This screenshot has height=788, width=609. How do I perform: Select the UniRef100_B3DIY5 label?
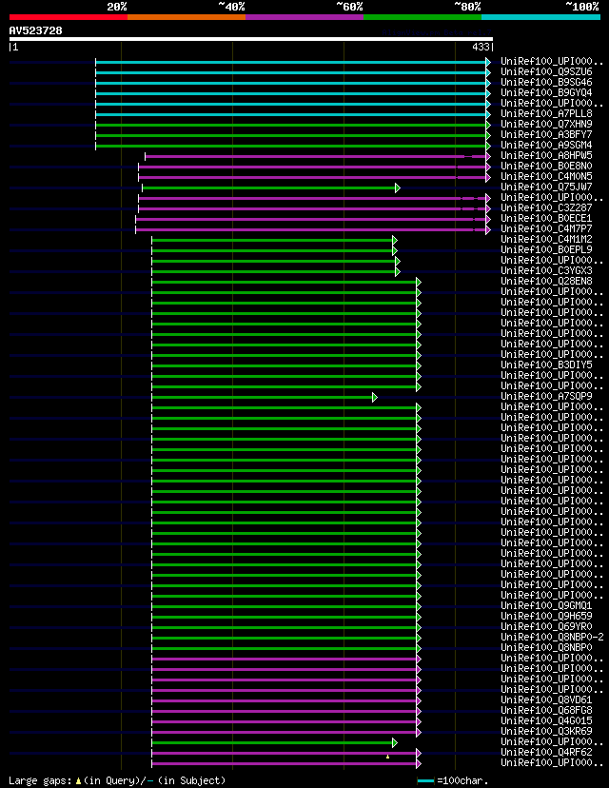tap(546, 365)
